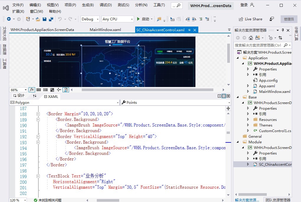Click Sync with Active Document icon
The width and height of the screenshot is (301, 202).
tap(280, 38)
